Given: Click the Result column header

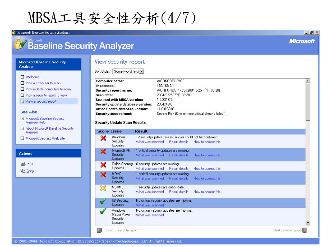Looking at the screenshot, I should (141, 131).
